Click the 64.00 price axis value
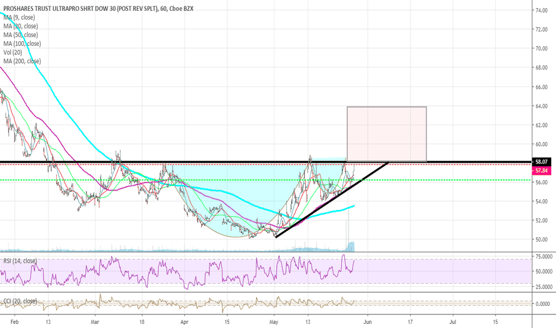 542,106
